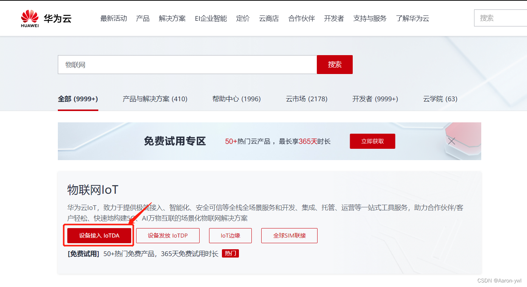527x287 pixels.
Task: Open the 解决方案 menu
Action: click(172, 19)
